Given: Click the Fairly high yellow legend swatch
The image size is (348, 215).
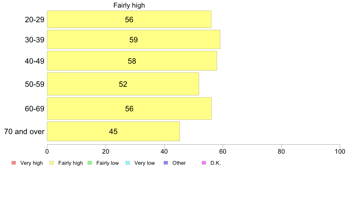Looking at the screenshot, I should 52,163.
